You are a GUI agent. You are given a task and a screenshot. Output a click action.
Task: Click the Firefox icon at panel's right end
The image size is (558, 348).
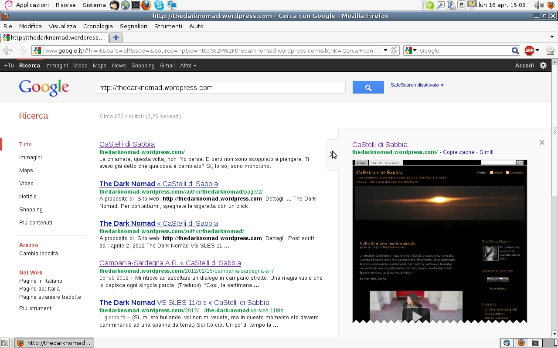click(x=551, y=5)
